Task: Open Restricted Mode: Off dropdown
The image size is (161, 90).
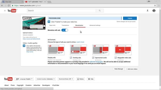Action: click(66, 79)
